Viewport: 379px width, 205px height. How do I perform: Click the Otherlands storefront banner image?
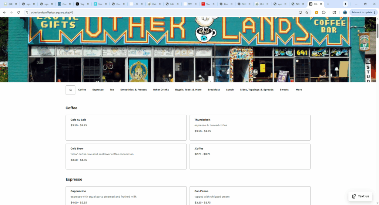pyautogui.click(x=188, y=49)
